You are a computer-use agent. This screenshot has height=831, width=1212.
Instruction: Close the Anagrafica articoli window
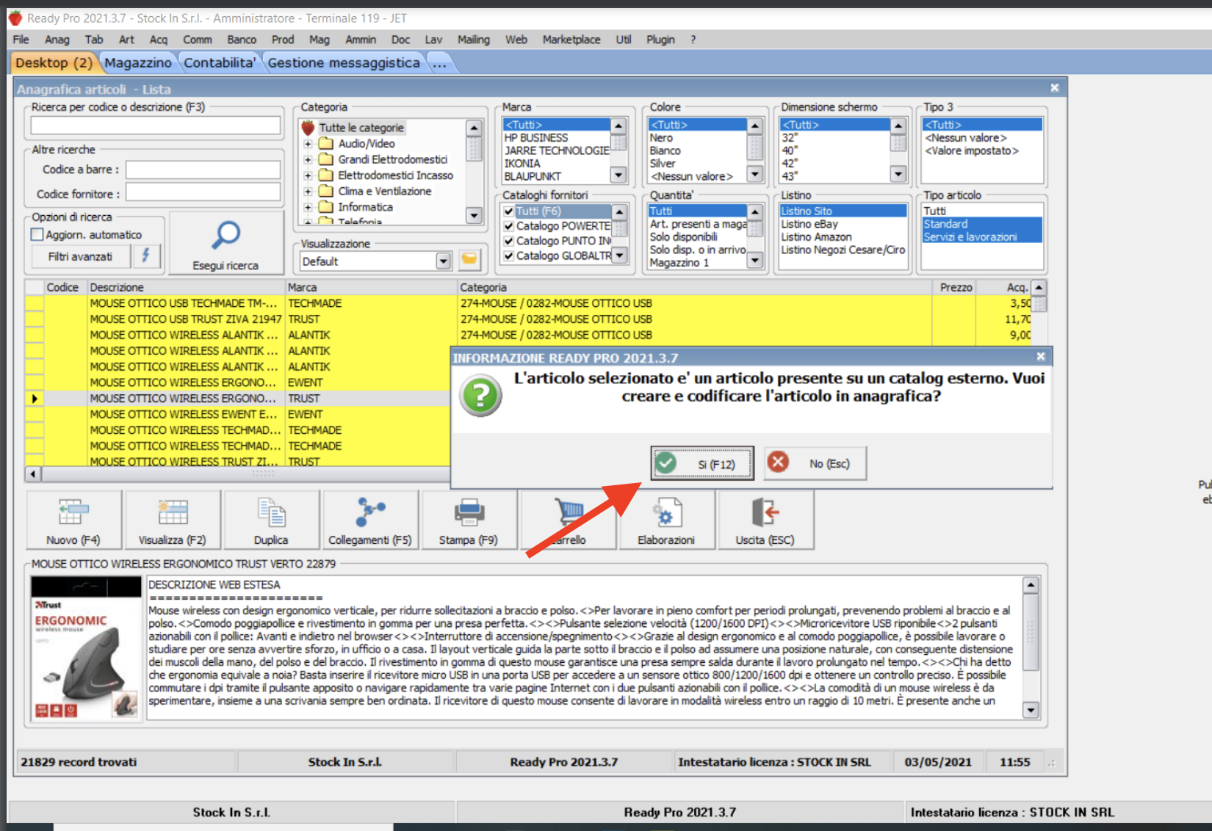pos(1054,87)
